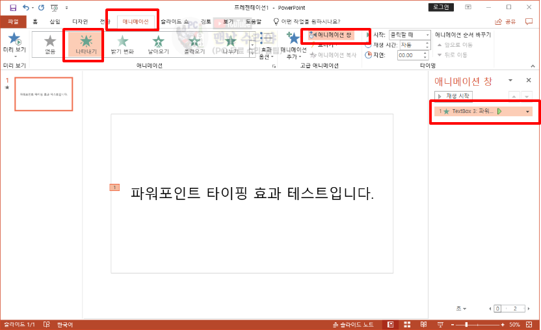Open animation pane options dropdown arrow
Viewport: 541px width, 330px height.
[x=510, y=81]
